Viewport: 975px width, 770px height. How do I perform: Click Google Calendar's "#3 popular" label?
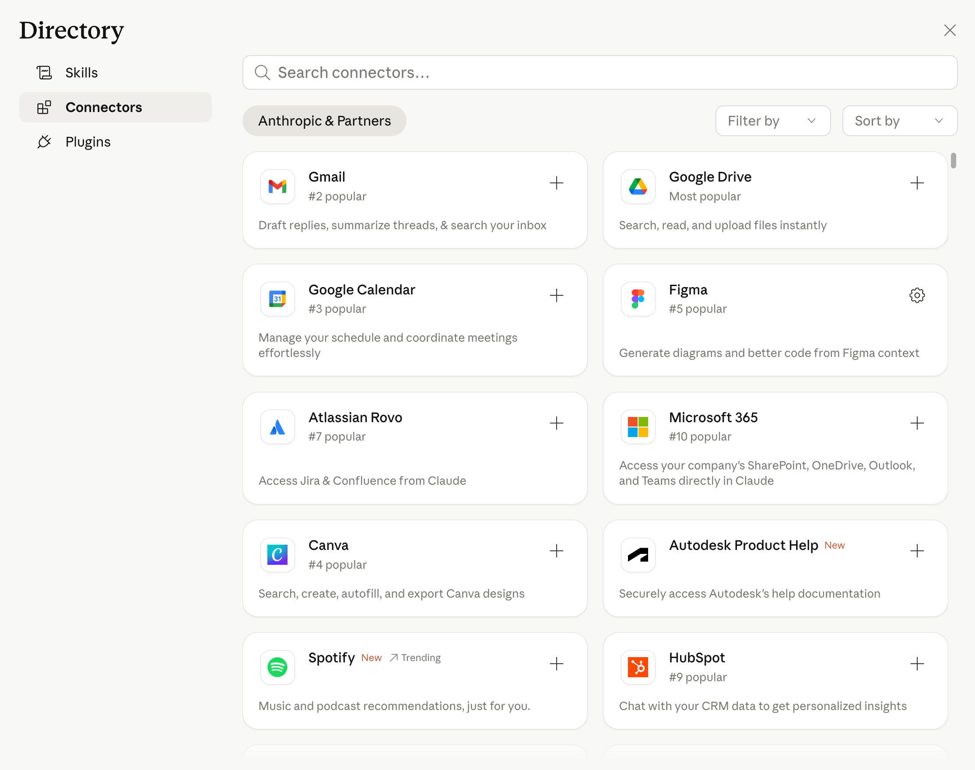[x=337, y=309]
